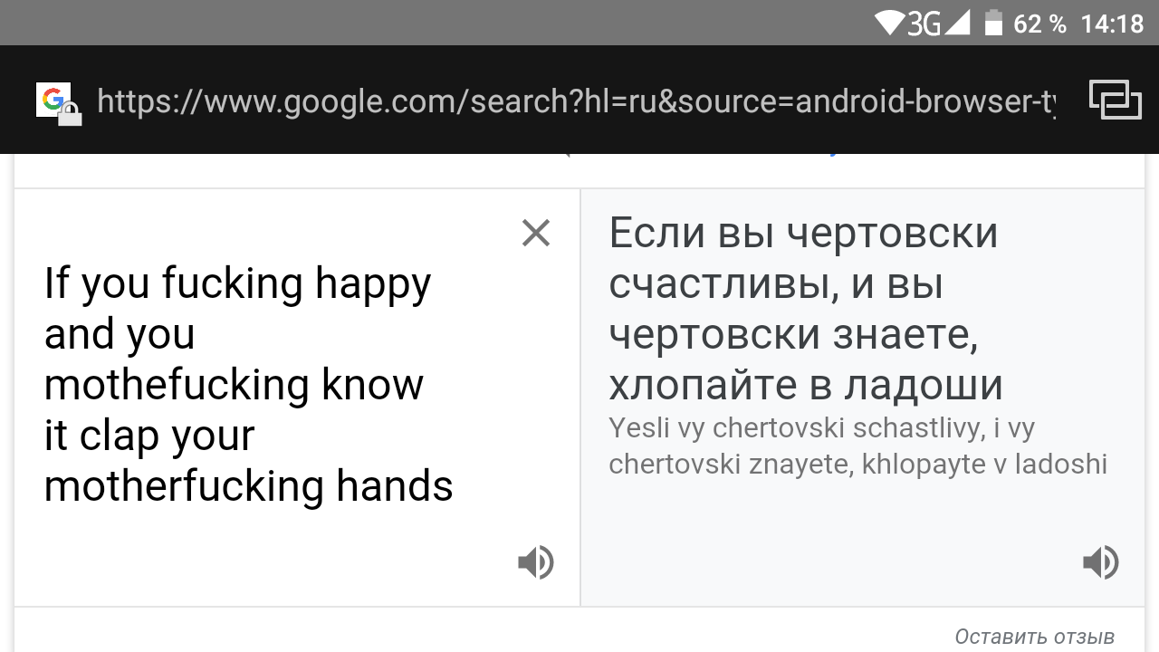The image size is (1159, 652).
Task: Select the google.com URL address field
Action: point(576,101)
